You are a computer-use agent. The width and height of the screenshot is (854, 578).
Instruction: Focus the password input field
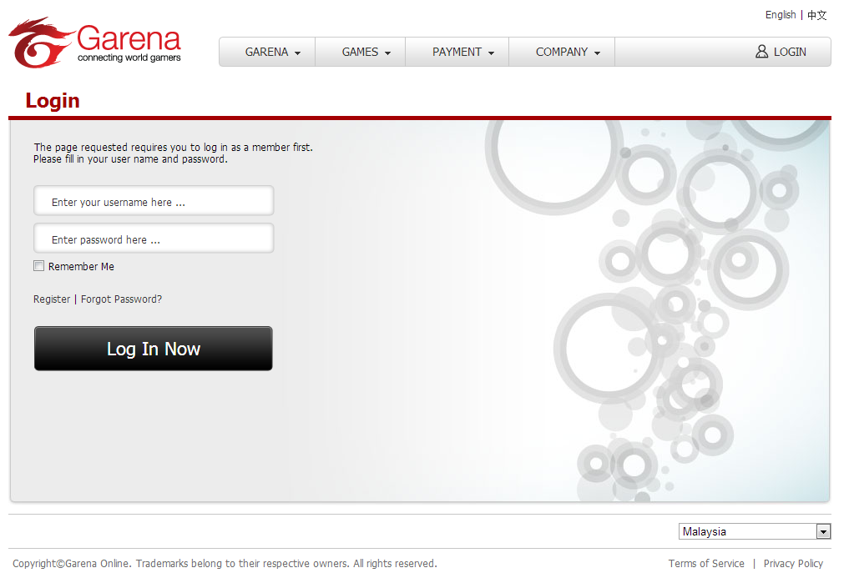click(154, 239)
